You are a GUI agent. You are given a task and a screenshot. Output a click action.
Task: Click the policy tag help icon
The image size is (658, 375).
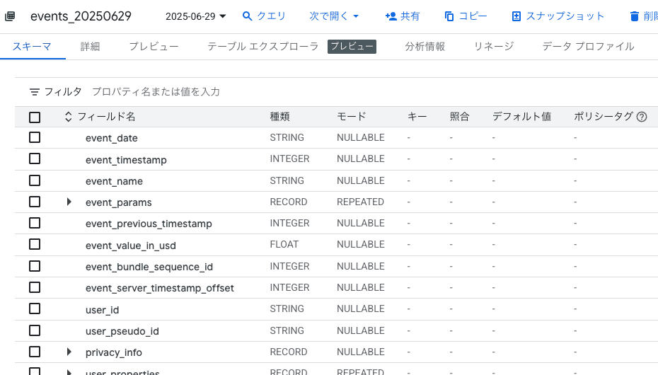coord(642,117)
